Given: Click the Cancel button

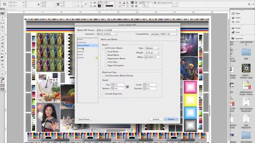Looking at the screenshot, I should coord(156,119).
